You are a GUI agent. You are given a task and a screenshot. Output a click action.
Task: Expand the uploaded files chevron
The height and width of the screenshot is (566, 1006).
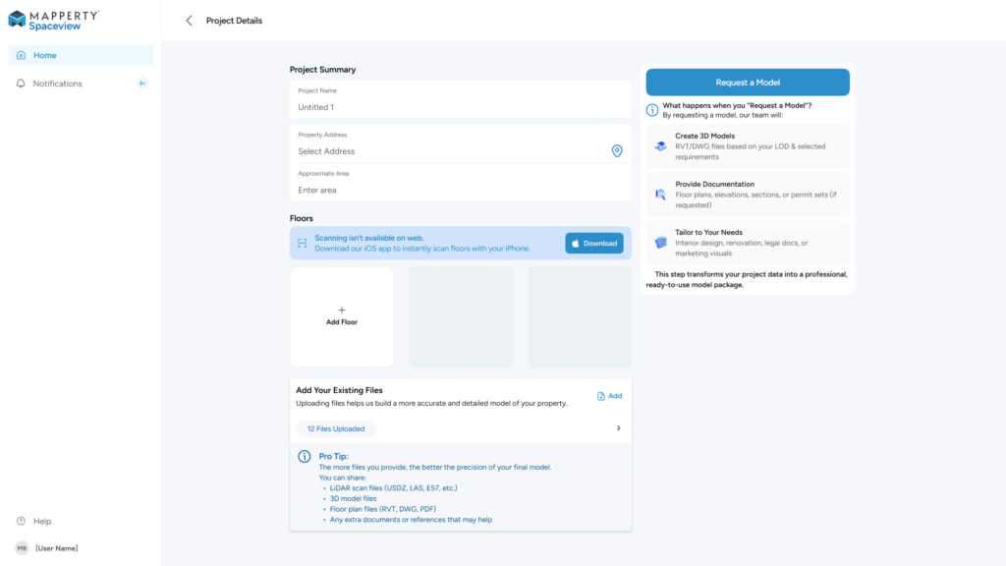(x=618, y=428)
